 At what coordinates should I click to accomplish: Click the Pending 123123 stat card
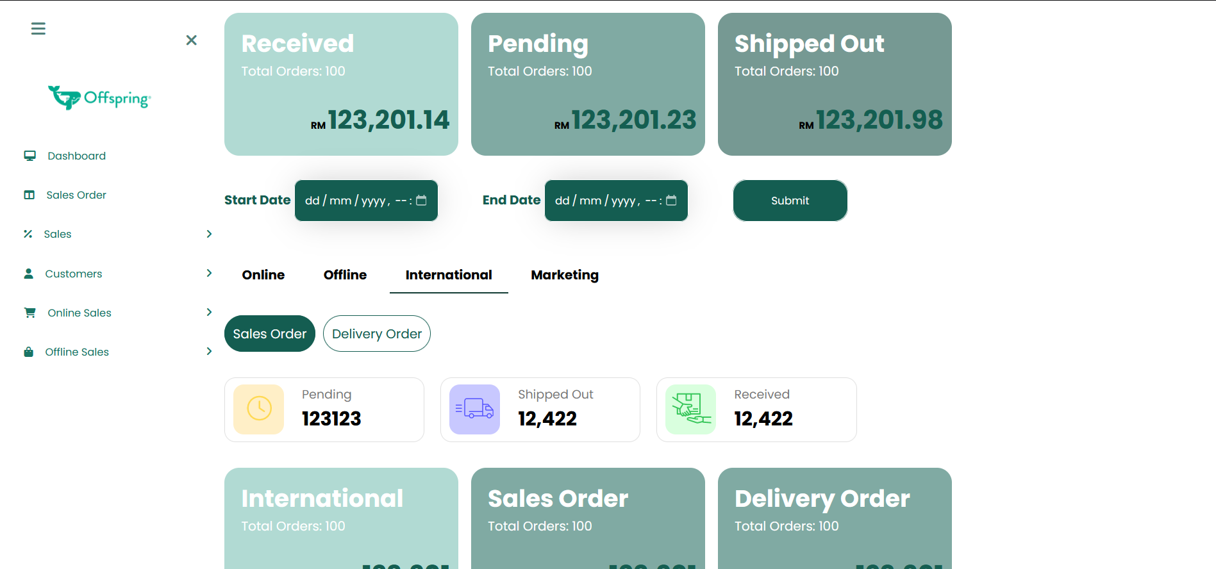pyautogui.click(x=324, y=409)
